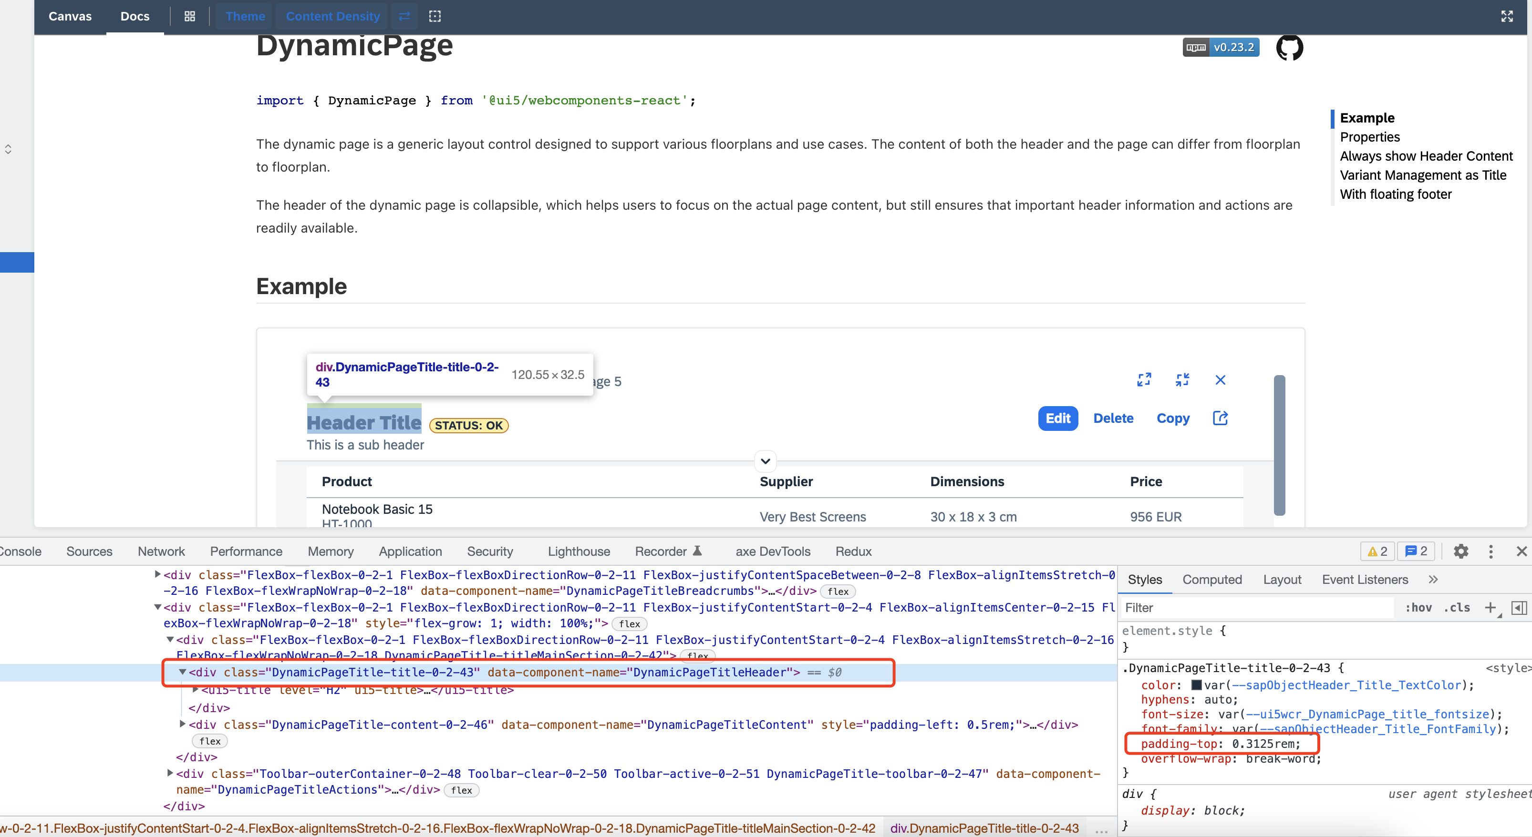Open DevTools three-dot customize menu
The height and width of the screenshot is (837, 1532).
click(x=1491, y=551)
